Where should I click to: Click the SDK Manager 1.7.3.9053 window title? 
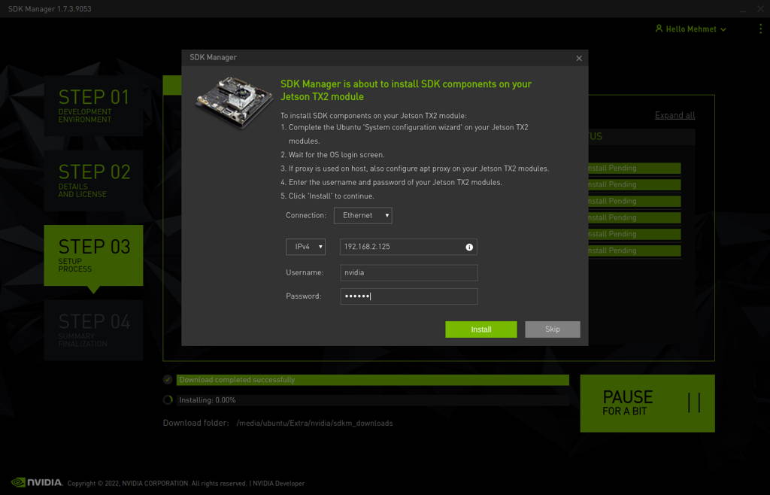(50, 9)
